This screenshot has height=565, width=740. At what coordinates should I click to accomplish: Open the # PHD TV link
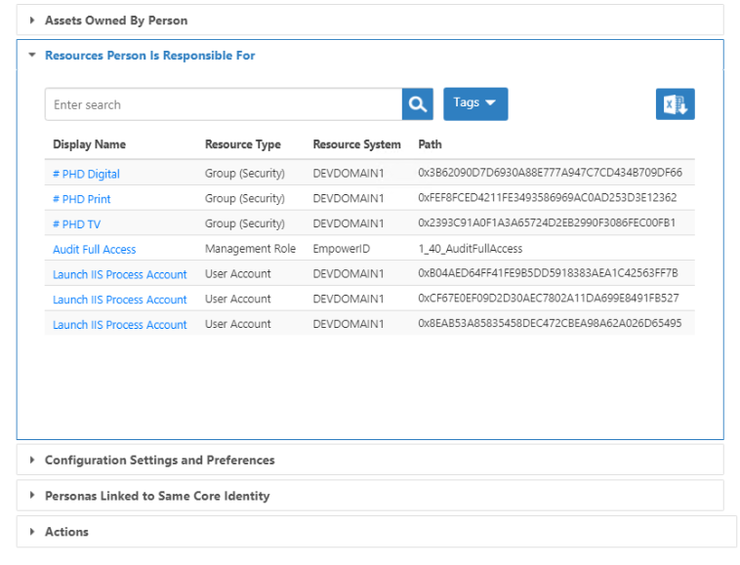(x=76, y=224)
